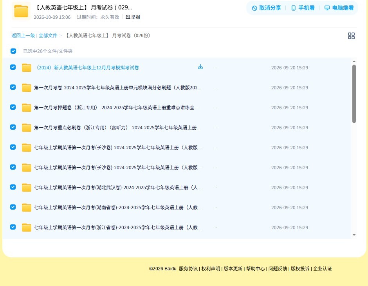Click the download icon on the 2024 12月月考模拟考试卷 row

200,67
